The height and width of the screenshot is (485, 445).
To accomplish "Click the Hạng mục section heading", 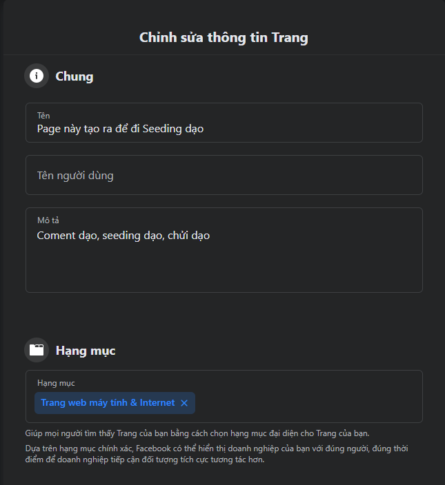I will click(x=86, y=351).
